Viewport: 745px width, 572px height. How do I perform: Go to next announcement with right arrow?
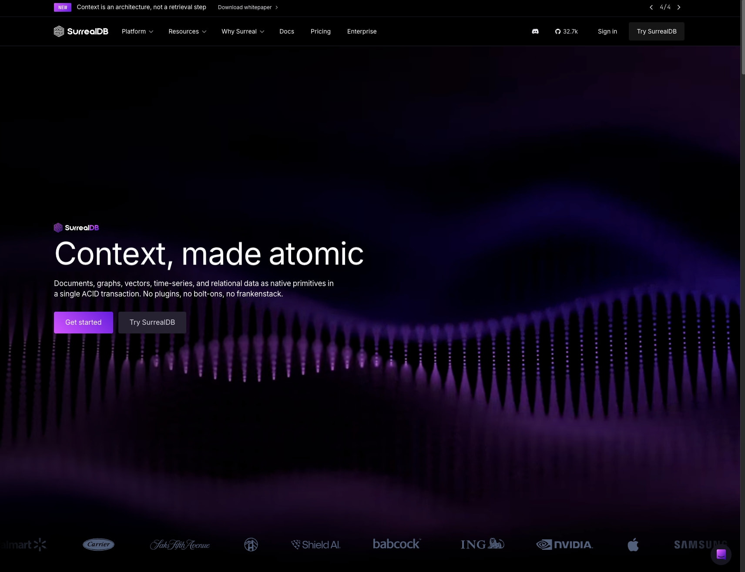coord(679,7)
